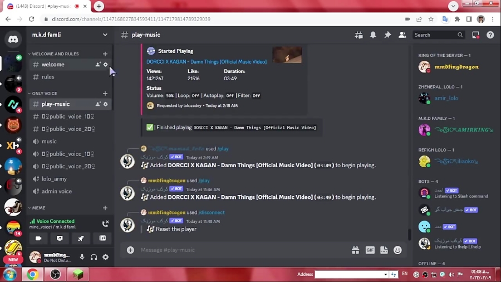This screenshot has height=282, width=501.
Task: Open soundboard icon in voice panel
Action: point(102,238)
